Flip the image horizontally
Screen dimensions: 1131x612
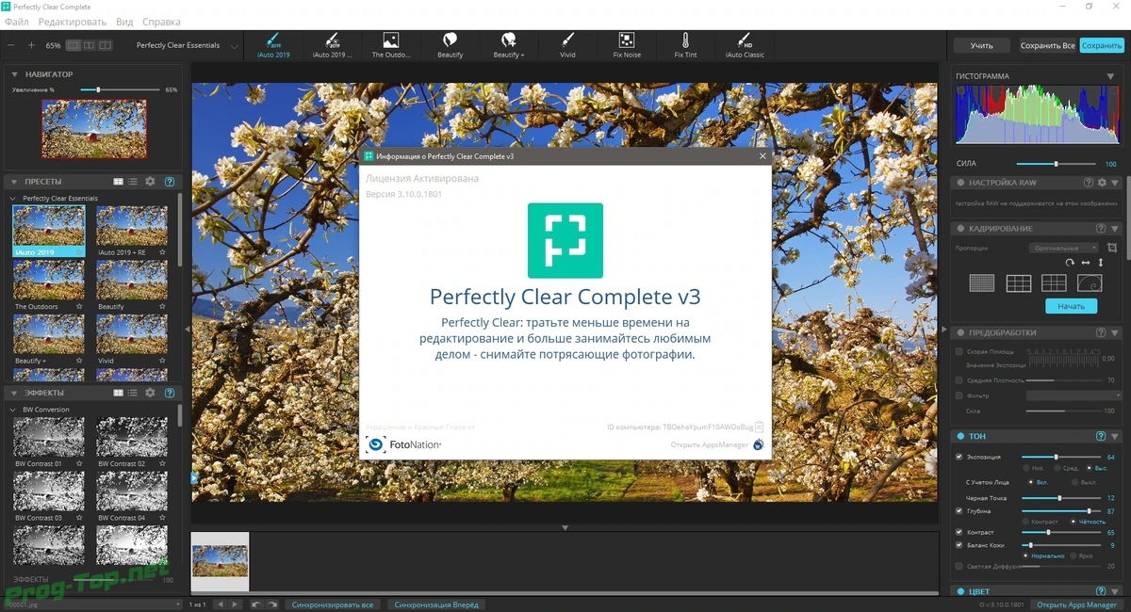click(x=1086, y=263)
